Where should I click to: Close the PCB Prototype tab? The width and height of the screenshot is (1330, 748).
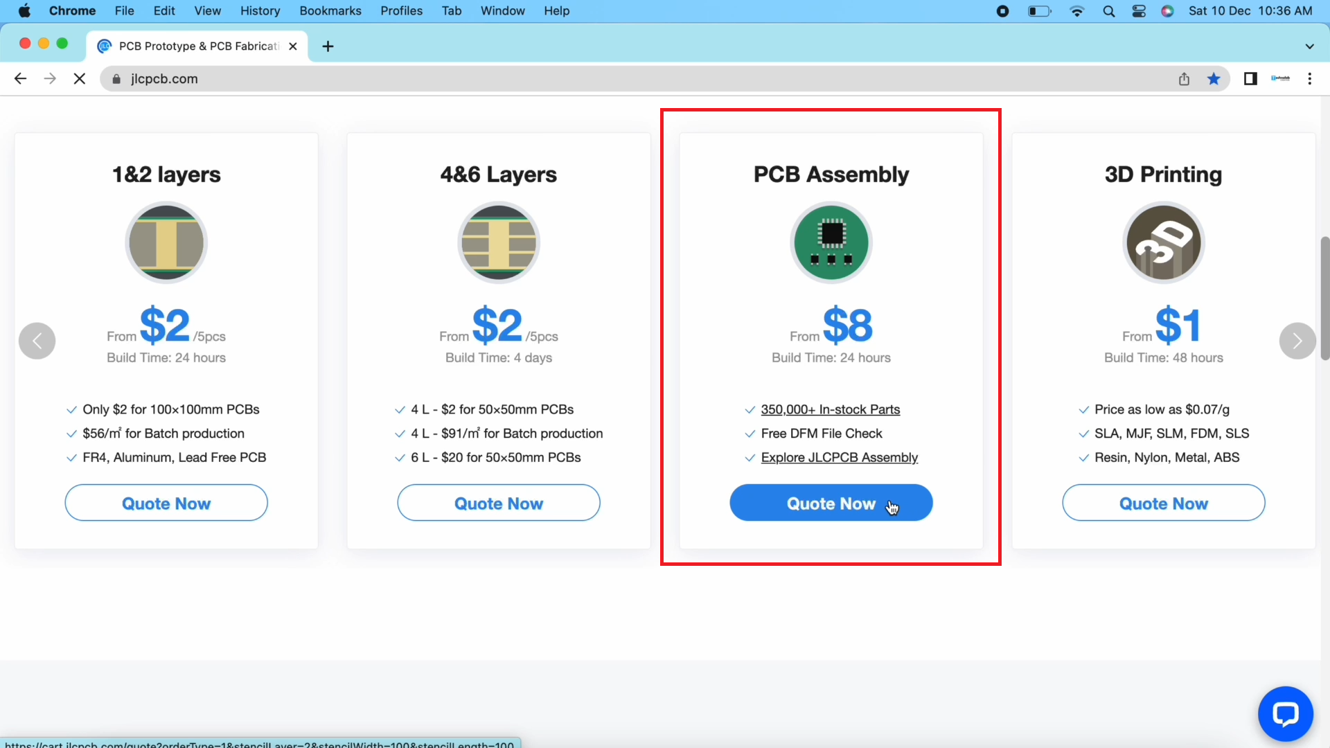click(x=293, y=46)
